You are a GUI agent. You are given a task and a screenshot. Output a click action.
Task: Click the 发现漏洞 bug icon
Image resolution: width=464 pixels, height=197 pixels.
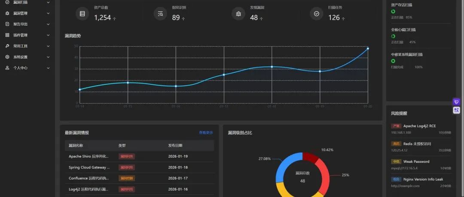pos(238,14)
